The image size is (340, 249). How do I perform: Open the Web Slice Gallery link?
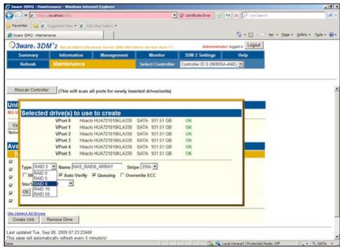(98, 26)
